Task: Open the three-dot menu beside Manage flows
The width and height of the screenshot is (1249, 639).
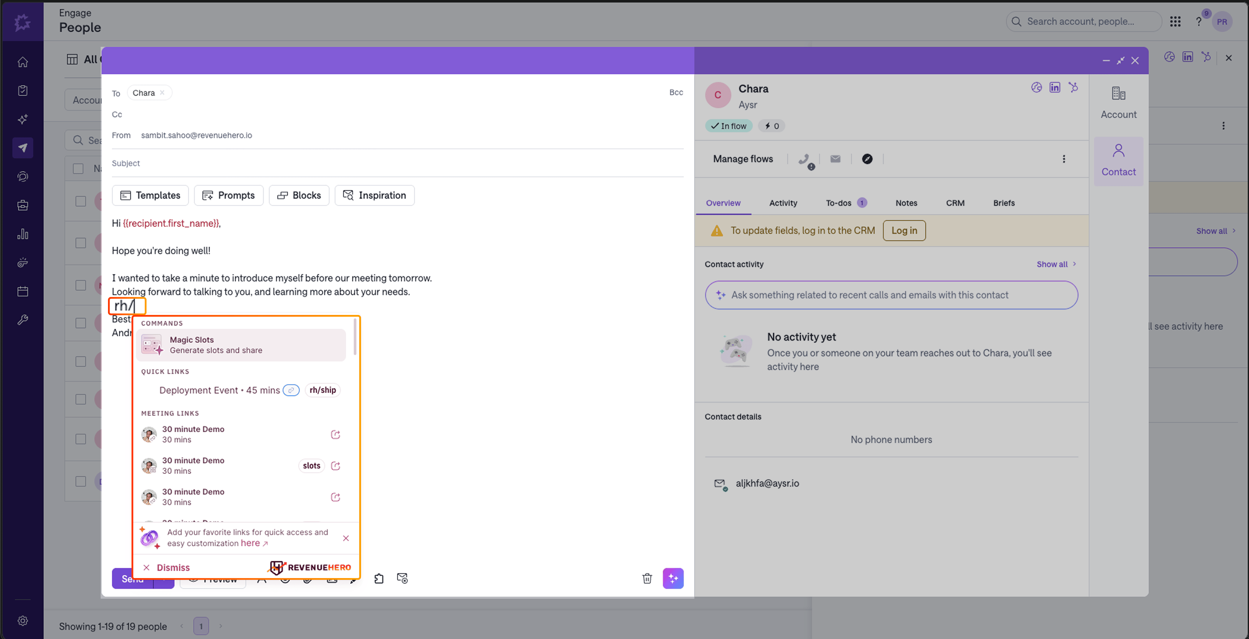Action: coord(1064,159)
